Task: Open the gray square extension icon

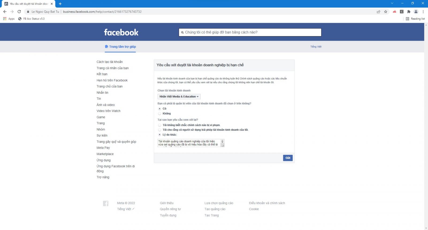Action: click(402, 12)
